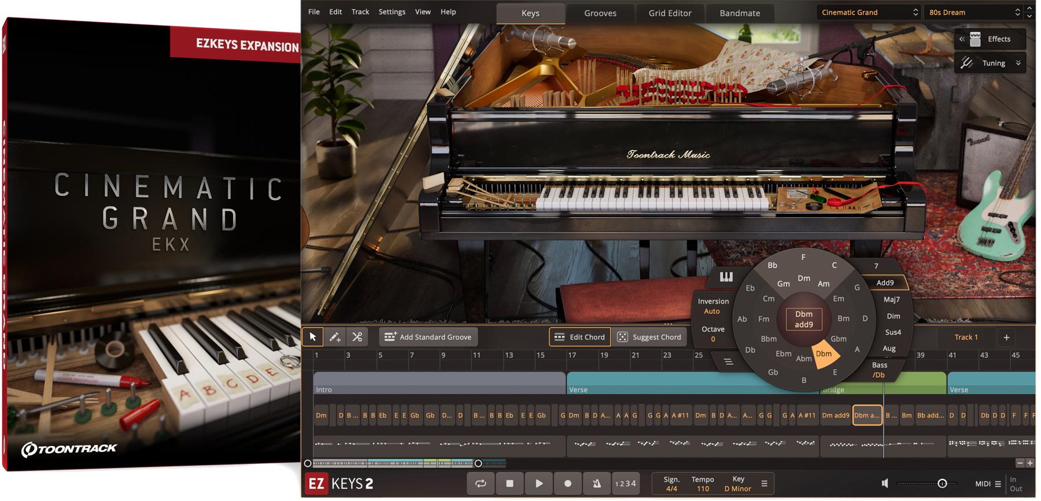Image resolution: width=1041 pixels, height=501 pixels.
Task: Collapse panel with the double chevron beside Effects
Action: point(962,39)
